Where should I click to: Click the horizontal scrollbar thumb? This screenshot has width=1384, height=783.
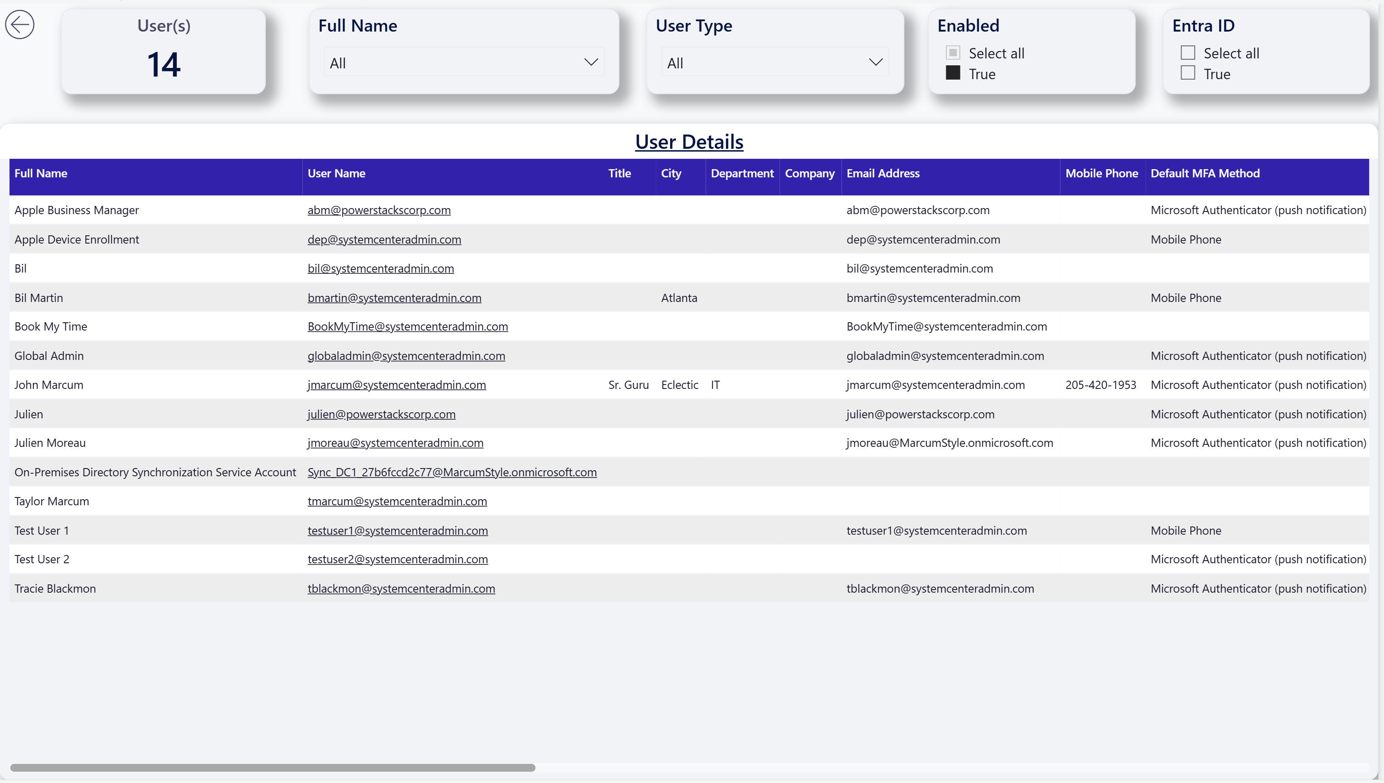click(x=273, y=767)
